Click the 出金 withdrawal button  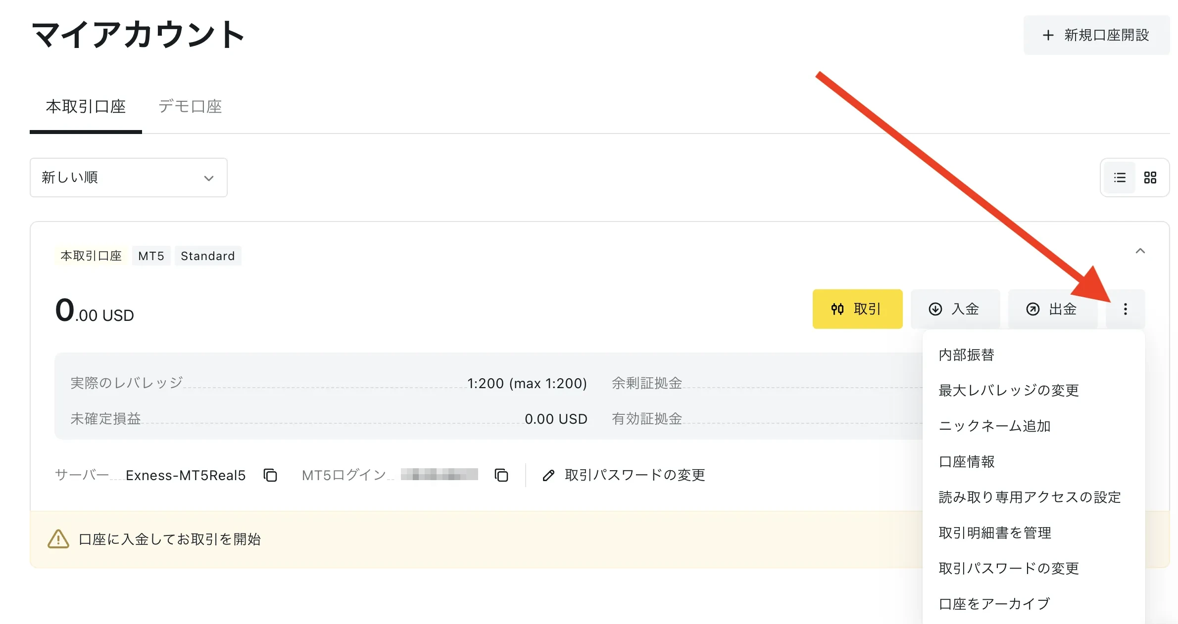[x=1052, y=309]
